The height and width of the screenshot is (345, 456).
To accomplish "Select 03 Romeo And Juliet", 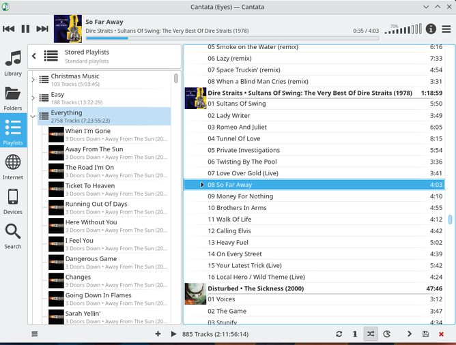I will coord(314,127).
